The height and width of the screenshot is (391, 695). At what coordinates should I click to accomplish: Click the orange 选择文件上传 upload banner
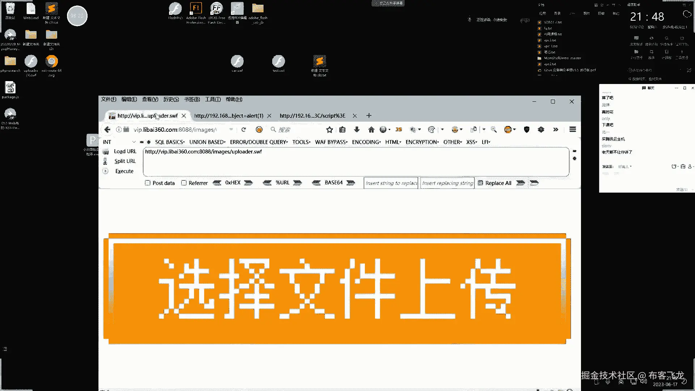(x=337, y=289)
